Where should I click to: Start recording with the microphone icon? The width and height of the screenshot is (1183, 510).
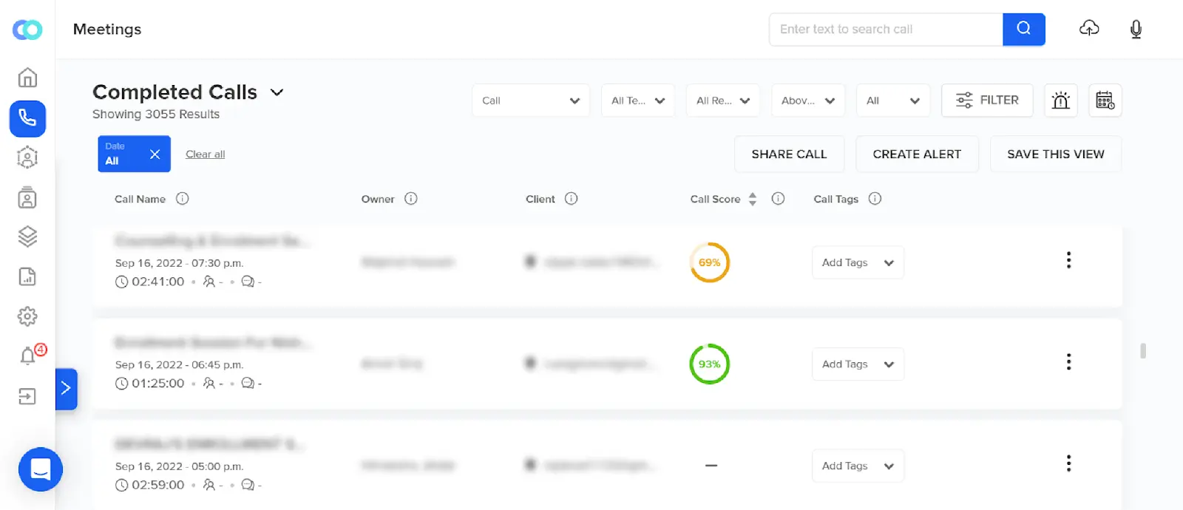(1136, 29)
